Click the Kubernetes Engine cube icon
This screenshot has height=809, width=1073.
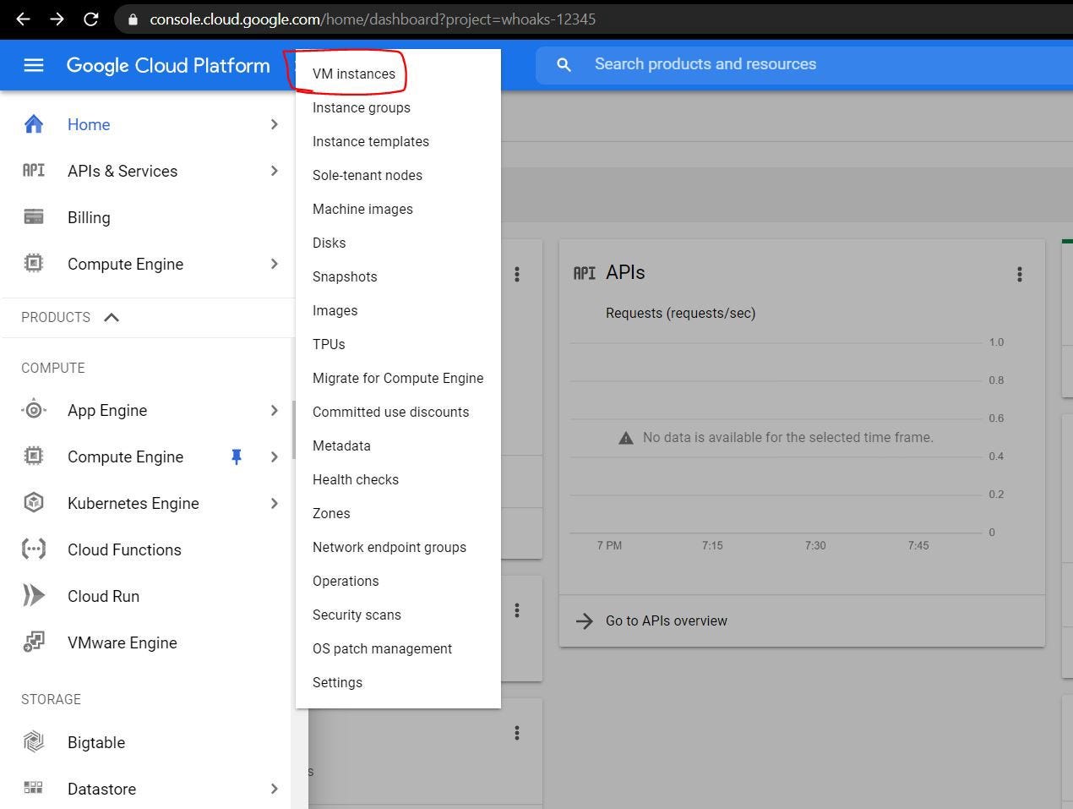point(34,503)
